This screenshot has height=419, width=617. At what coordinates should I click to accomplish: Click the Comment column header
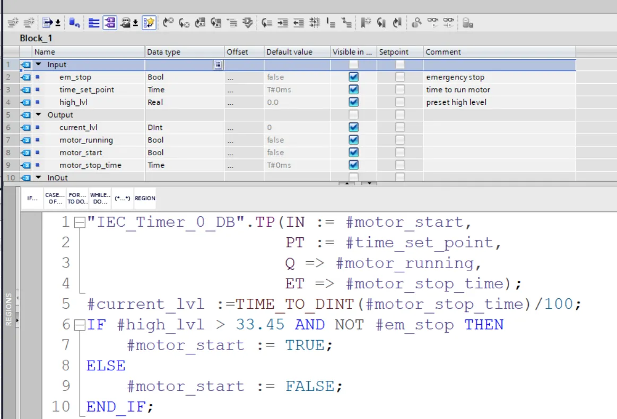(x=500, y=52)
